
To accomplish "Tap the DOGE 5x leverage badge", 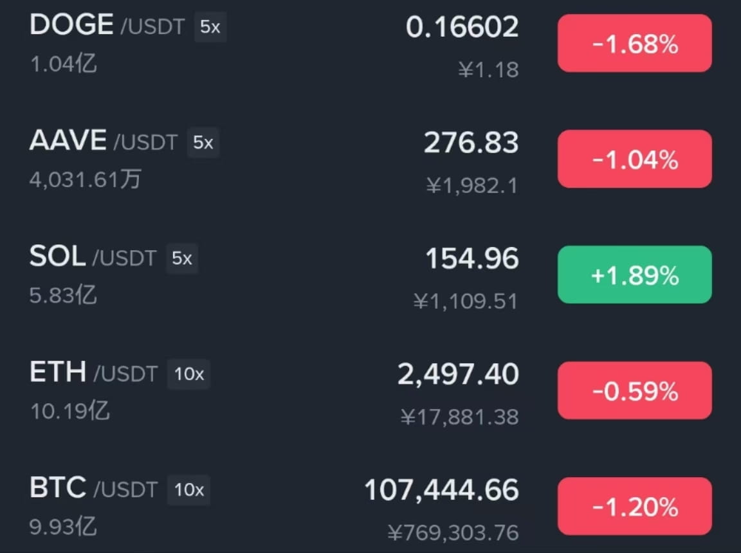I will click(x=210, y=27).
